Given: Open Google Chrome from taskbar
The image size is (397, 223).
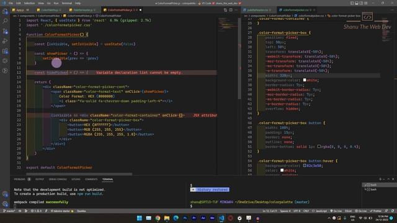Looking at the screenshot, I should click(x=158, y=218).
